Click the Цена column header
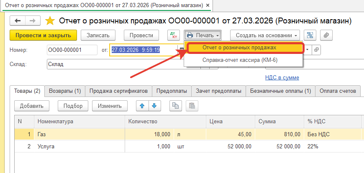This screenshot has width=364, height=173. [231, 121]
